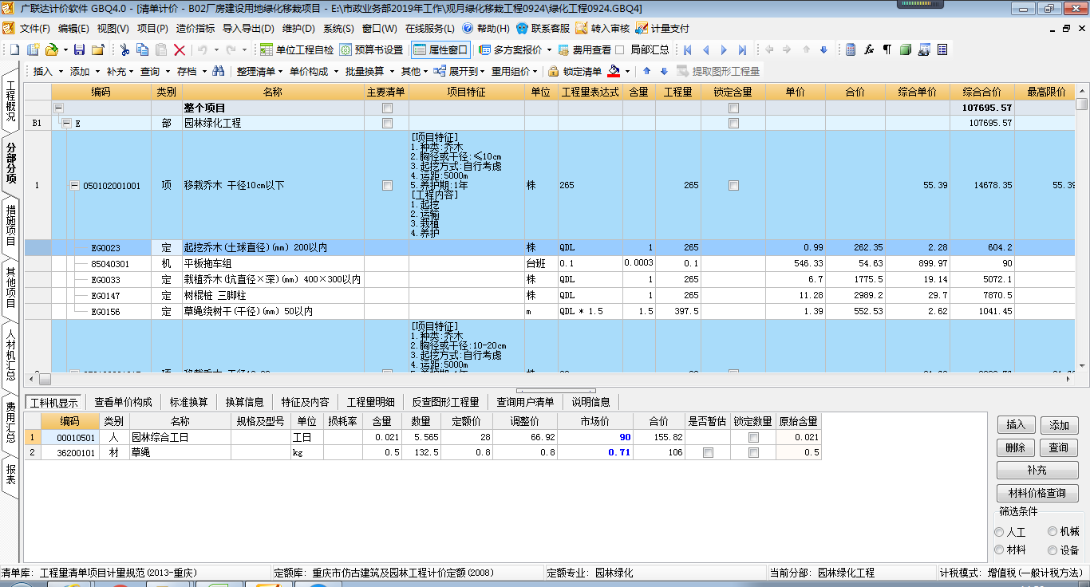
Task: Check 主要清单 box for 园林绿化工程 row
Action: (387, 123)
